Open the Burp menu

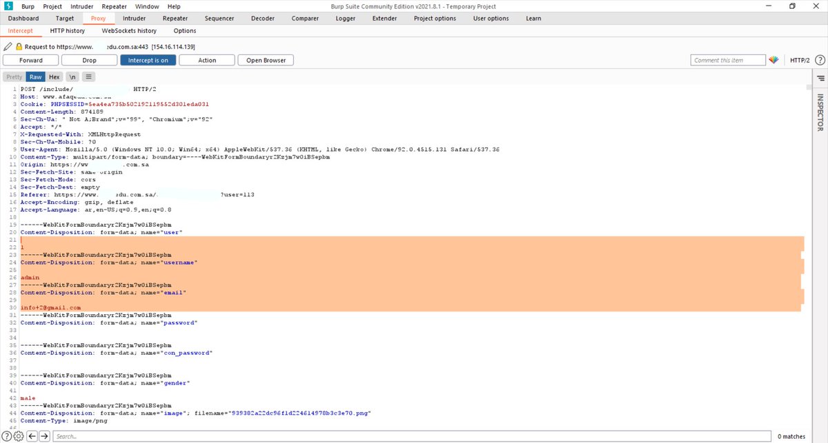point(28,6)
